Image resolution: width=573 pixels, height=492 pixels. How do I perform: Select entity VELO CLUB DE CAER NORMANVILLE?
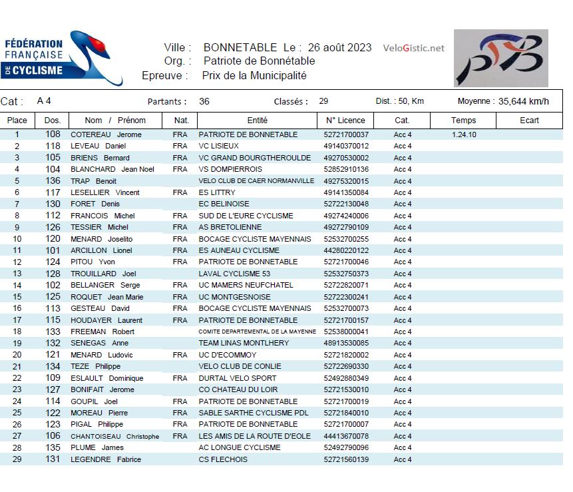click(x=256, y=181)
